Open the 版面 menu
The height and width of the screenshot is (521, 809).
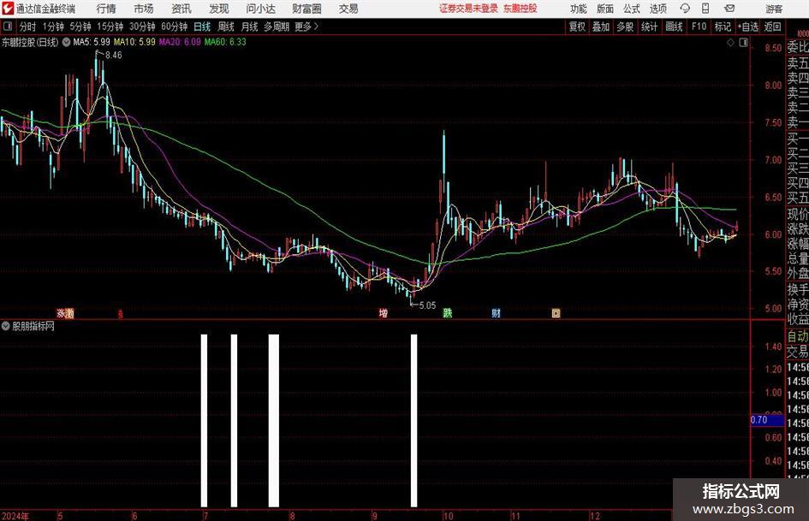click(604, 9)
